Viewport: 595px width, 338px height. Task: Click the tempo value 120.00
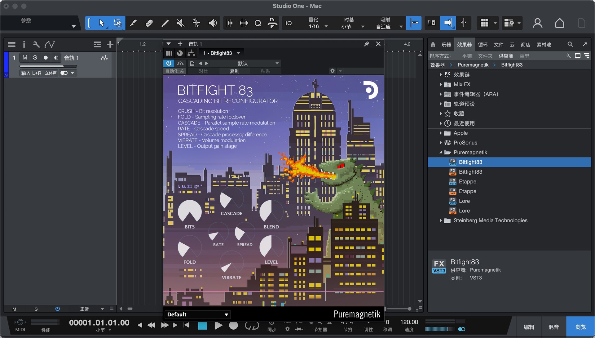(409, 322)
